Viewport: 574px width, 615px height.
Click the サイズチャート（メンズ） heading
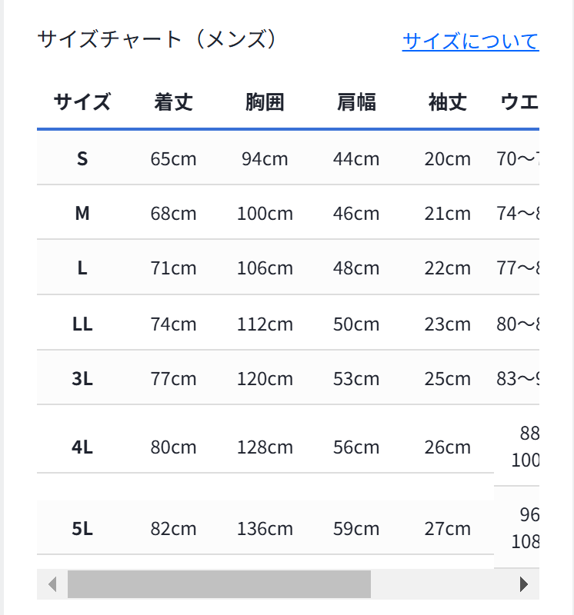(159, 39)
